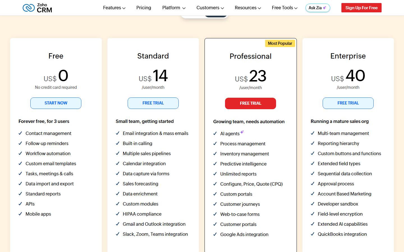Click the Zoho CRM logo
The height and width of the screenshot is (252, 404).
tap(37, 8)
